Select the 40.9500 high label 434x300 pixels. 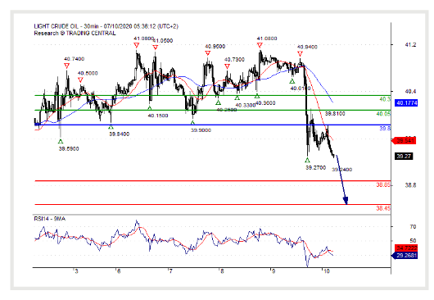pos(215,47)
